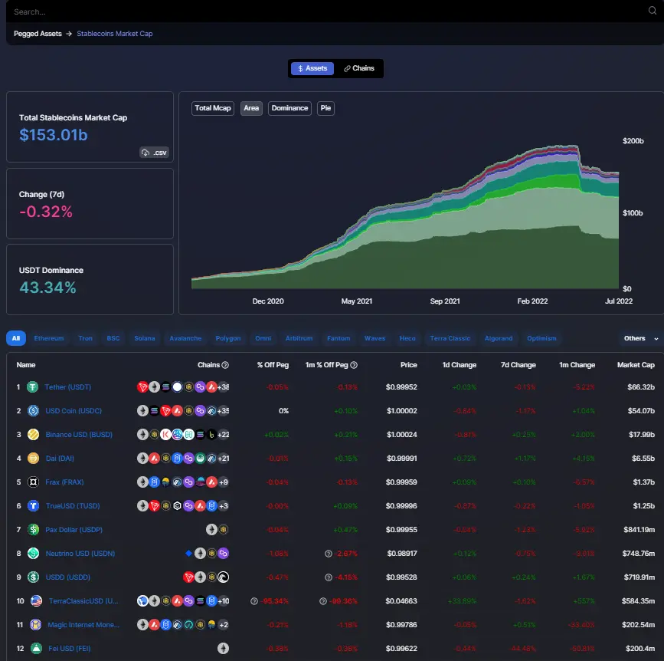Switch to the Chains view toggle
664x661 pixels.
[359, 68]
